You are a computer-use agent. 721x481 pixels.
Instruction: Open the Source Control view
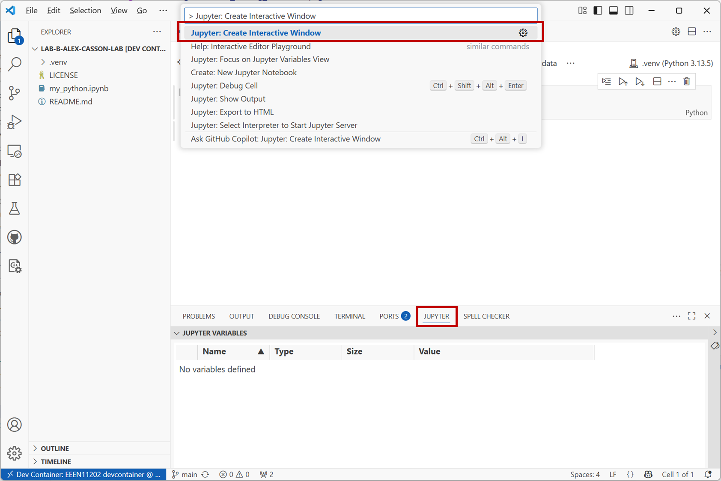pyautogui.click(x=14, y=93)
